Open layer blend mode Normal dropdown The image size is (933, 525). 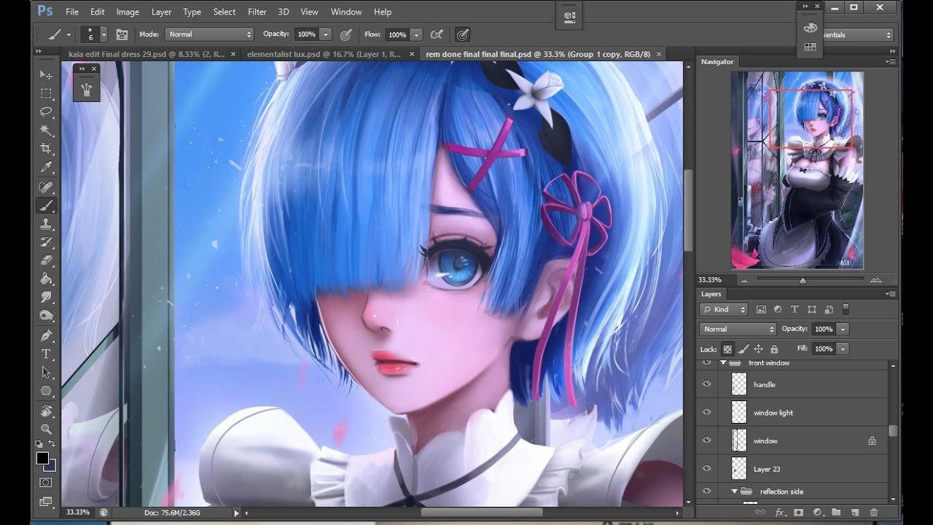737,329
